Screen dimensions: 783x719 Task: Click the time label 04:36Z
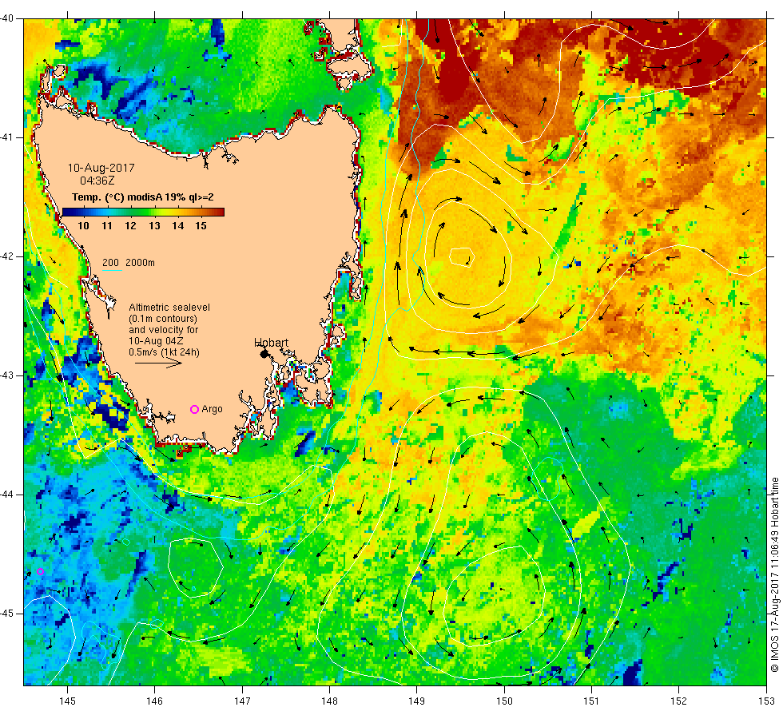(x=97, y=181)
